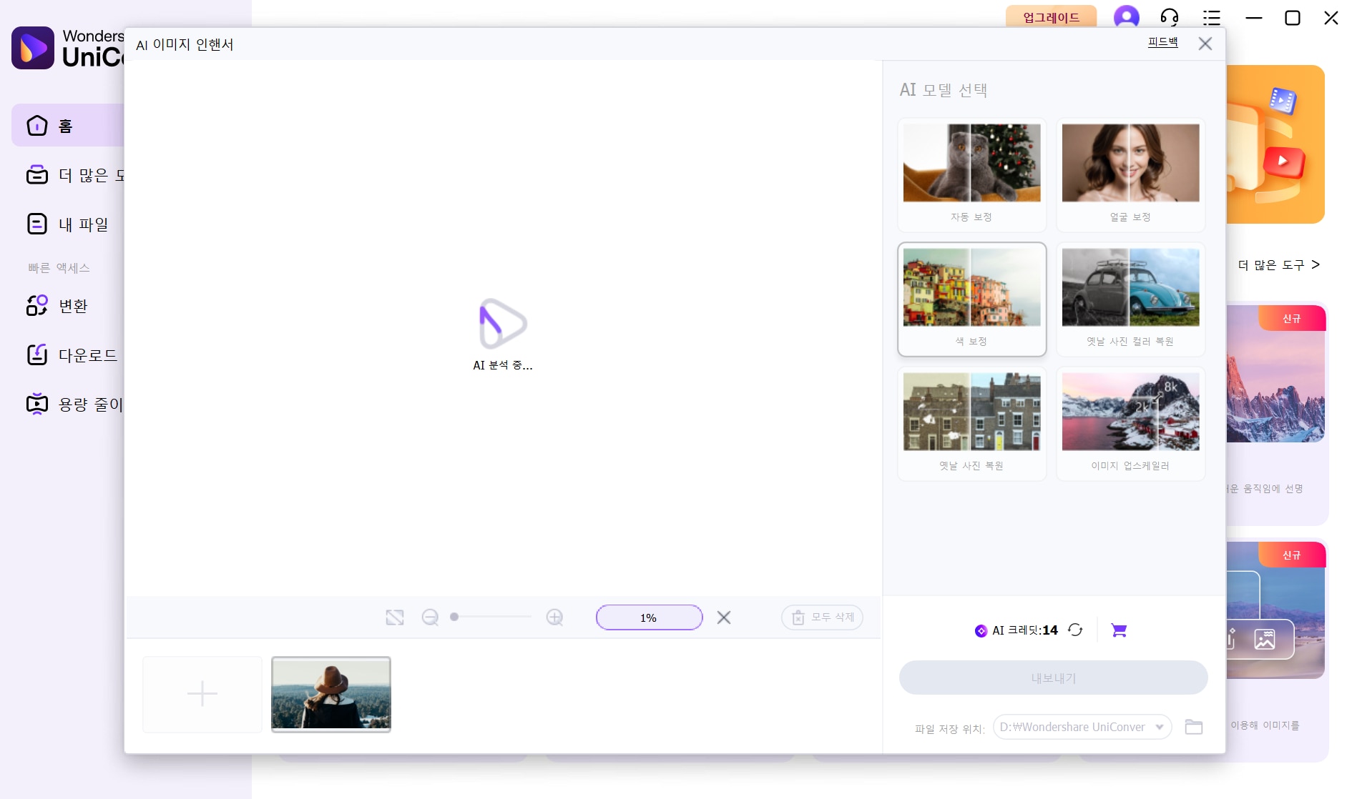Click the zoom slider handle
The height and width of the screenshot is (799, 1352).
point(454,617)
